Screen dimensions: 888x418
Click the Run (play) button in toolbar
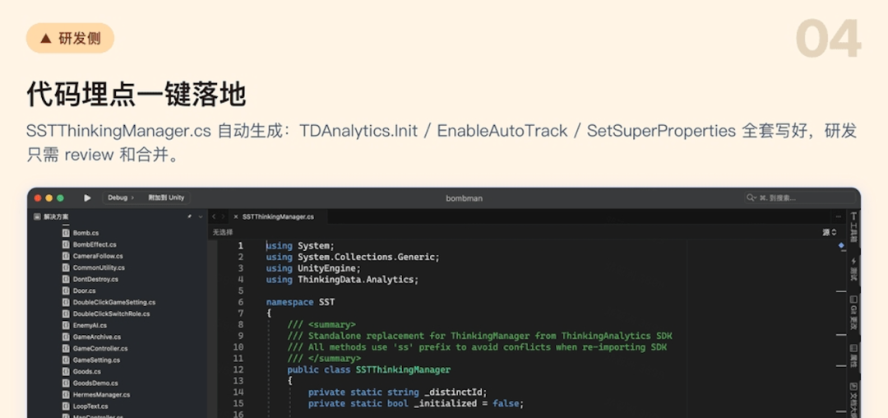click(x=87, y=197)
